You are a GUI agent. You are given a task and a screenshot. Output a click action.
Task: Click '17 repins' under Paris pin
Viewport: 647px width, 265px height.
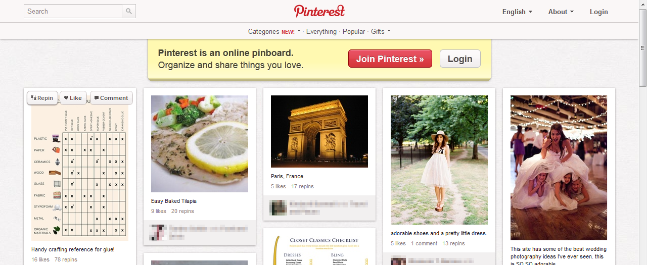click(x=302, y=186)
